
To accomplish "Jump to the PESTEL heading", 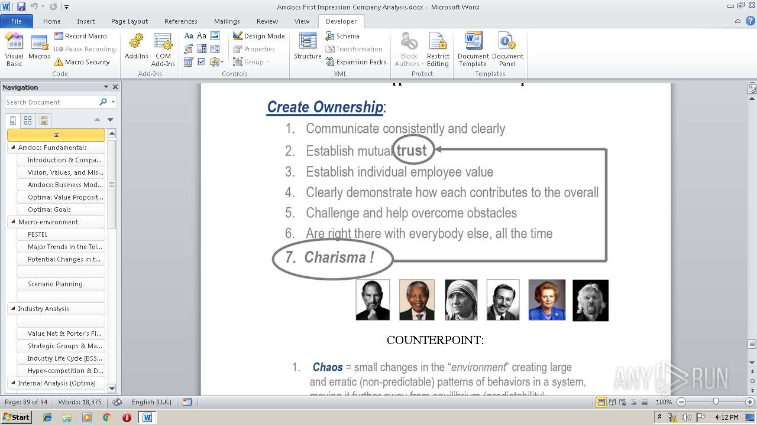I will [61, 234].
